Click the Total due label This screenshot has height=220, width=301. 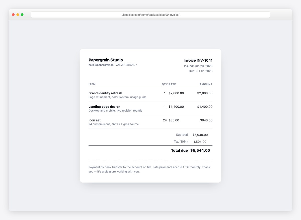coord(179,150)
